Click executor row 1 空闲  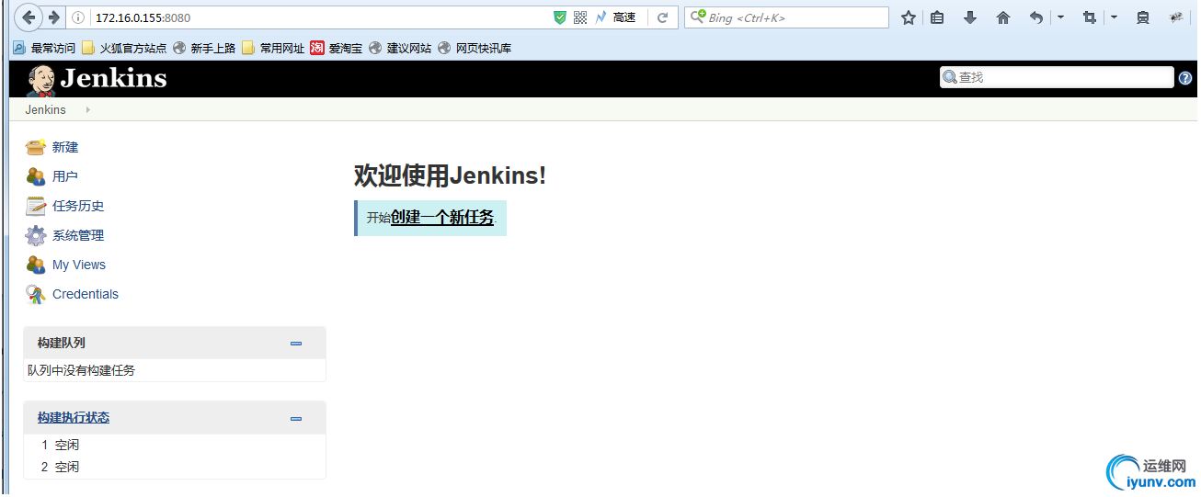click(175, 445)
